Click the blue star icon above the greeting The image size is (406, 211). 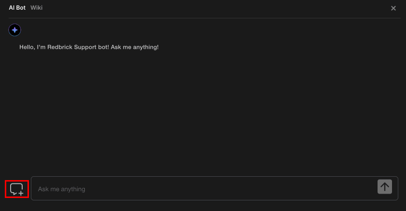(x=15, y=30)
